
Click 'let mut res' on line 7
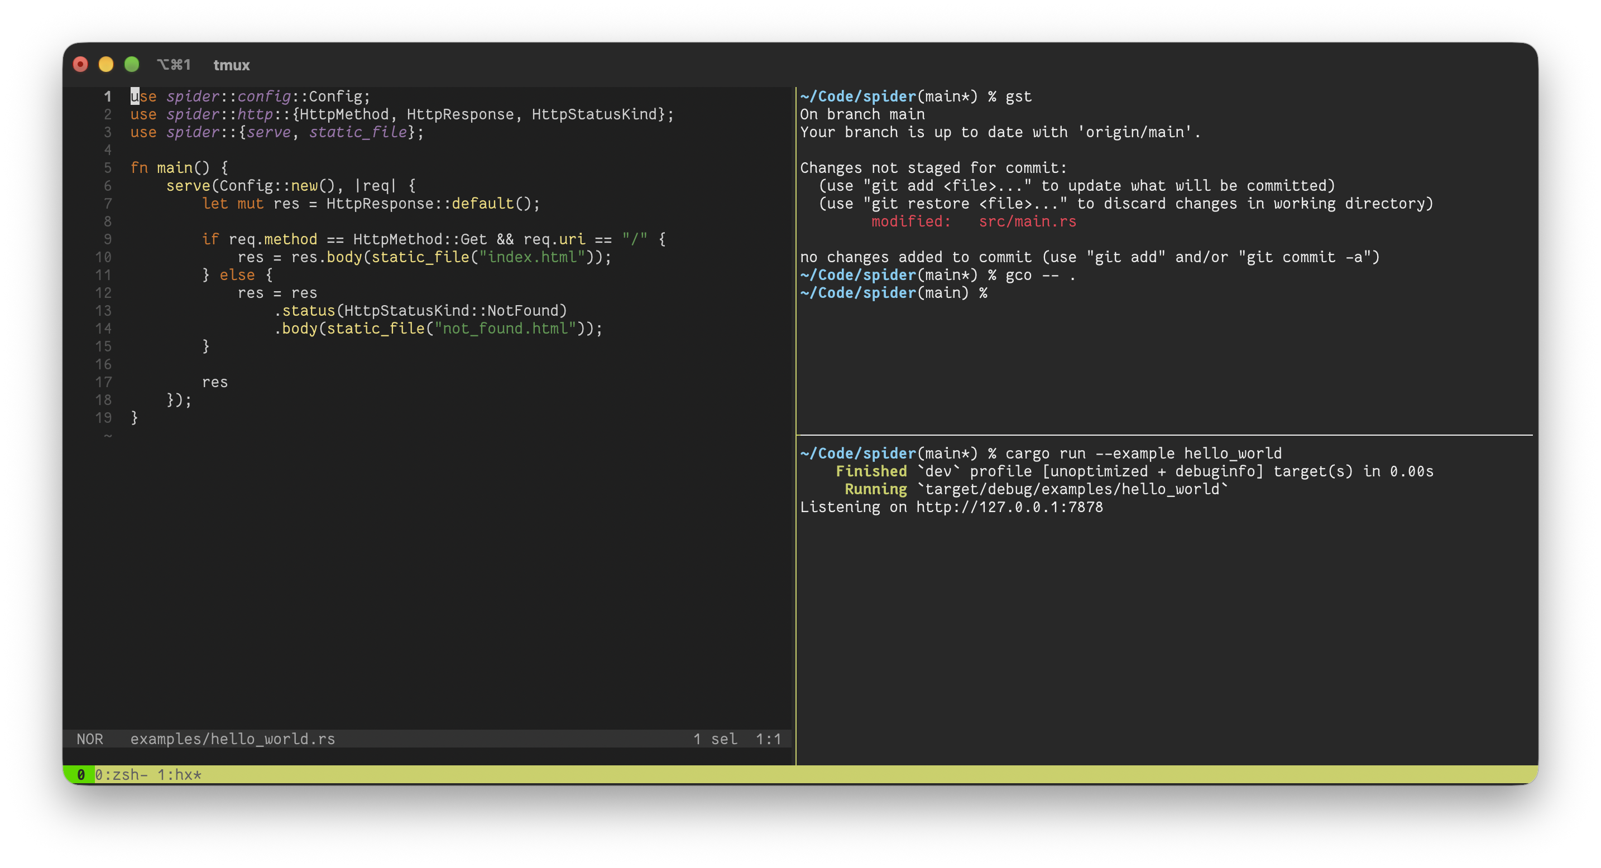251,204
